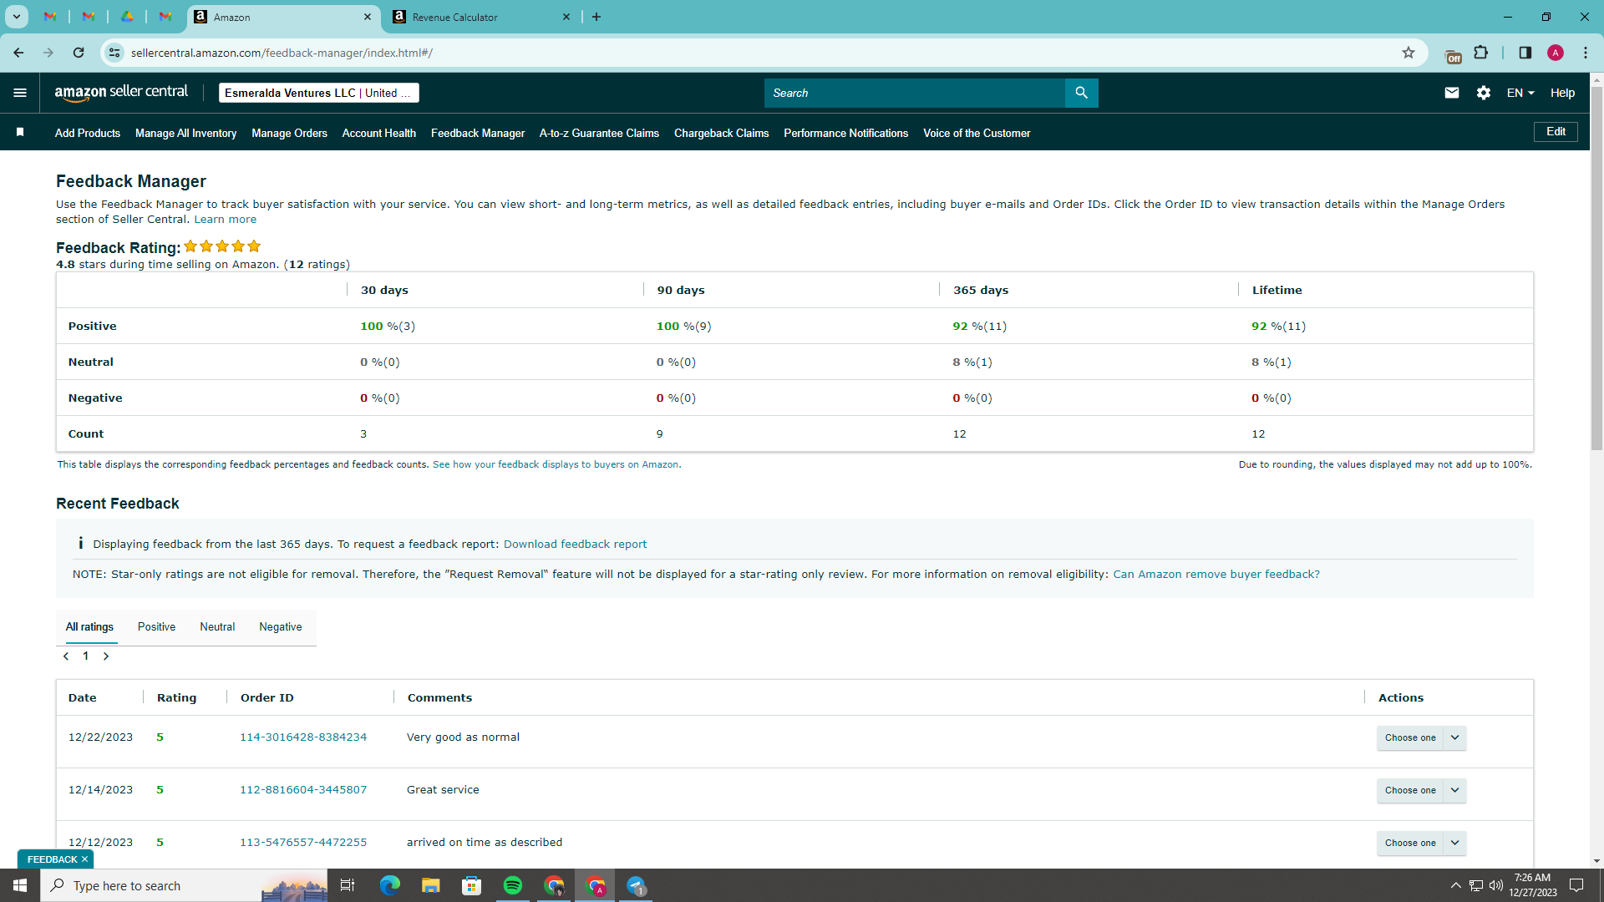Image resolution: width=1604 pixels, height=902 pixels.
Task: Open Choose one dropdown for 12/14/2023 feedback
Action: point(1421,790)
